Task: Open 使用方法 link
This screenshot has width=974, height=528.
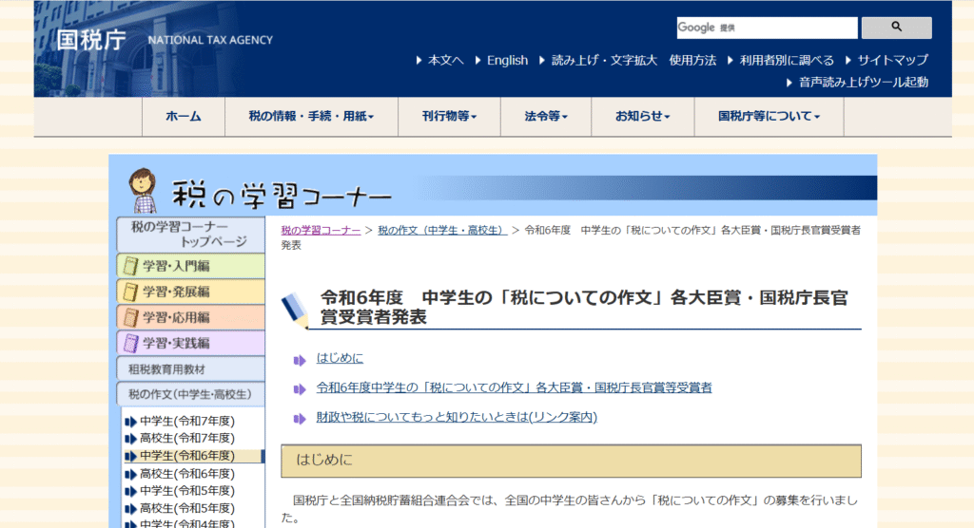Action: pos(692,60)
